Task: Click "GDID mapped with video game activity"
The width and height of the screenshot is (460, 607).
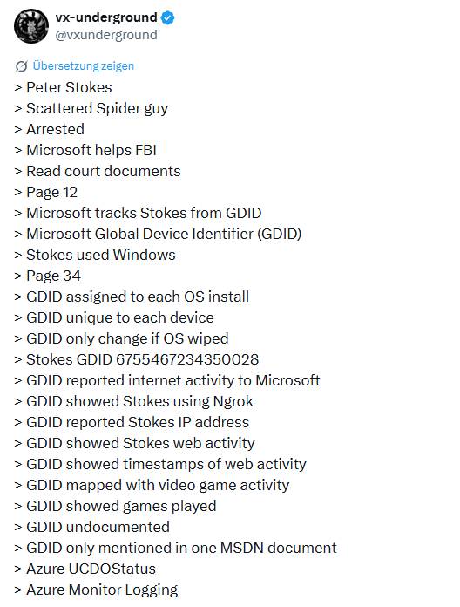Action: (x=158, y=485)
